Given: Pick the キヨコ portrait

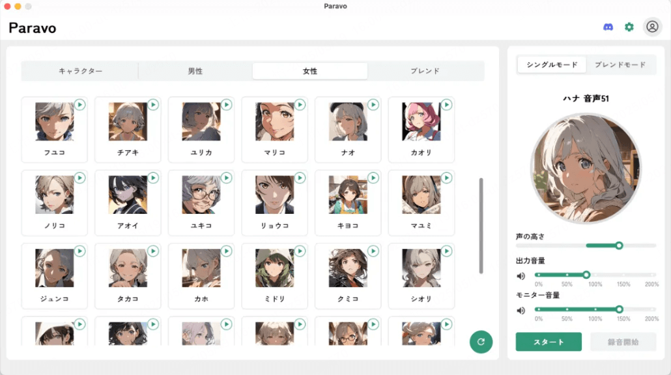Looking at the screenshot, I should coord(348,194).
